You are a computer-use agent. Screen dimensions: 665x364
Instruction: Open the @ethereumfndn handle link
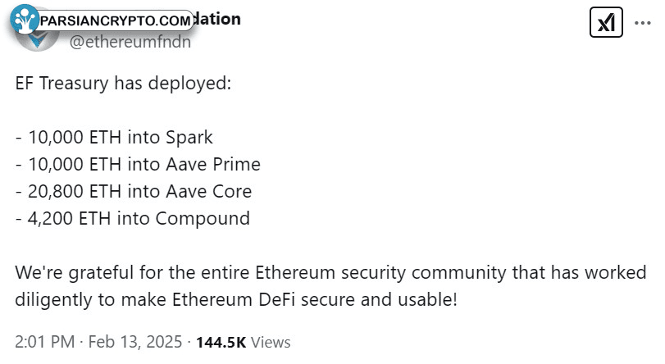click(130, 42)
